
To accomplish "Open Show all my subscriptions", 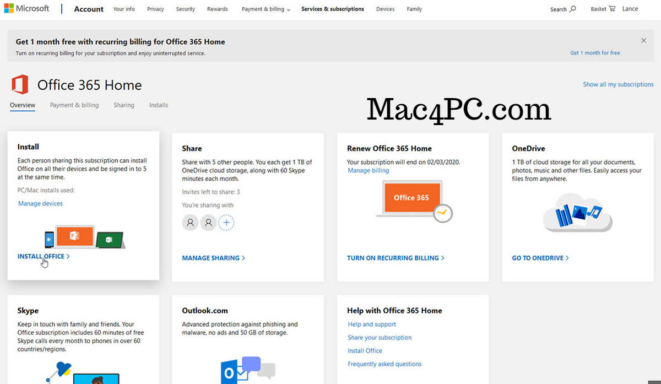I will [619, 84].
